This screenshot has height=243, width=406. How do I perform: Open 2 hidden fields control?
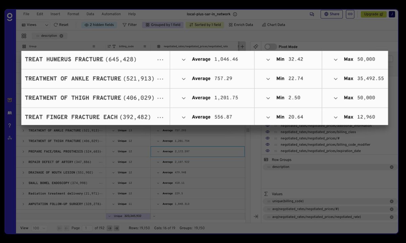pyautogui.click(x=99, y=25)
